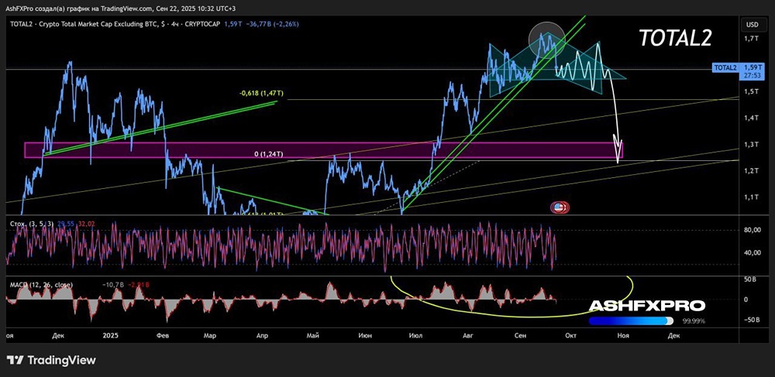Click the US flag economic event icon
Screen dimensions: 775x377
click(559, 207)
